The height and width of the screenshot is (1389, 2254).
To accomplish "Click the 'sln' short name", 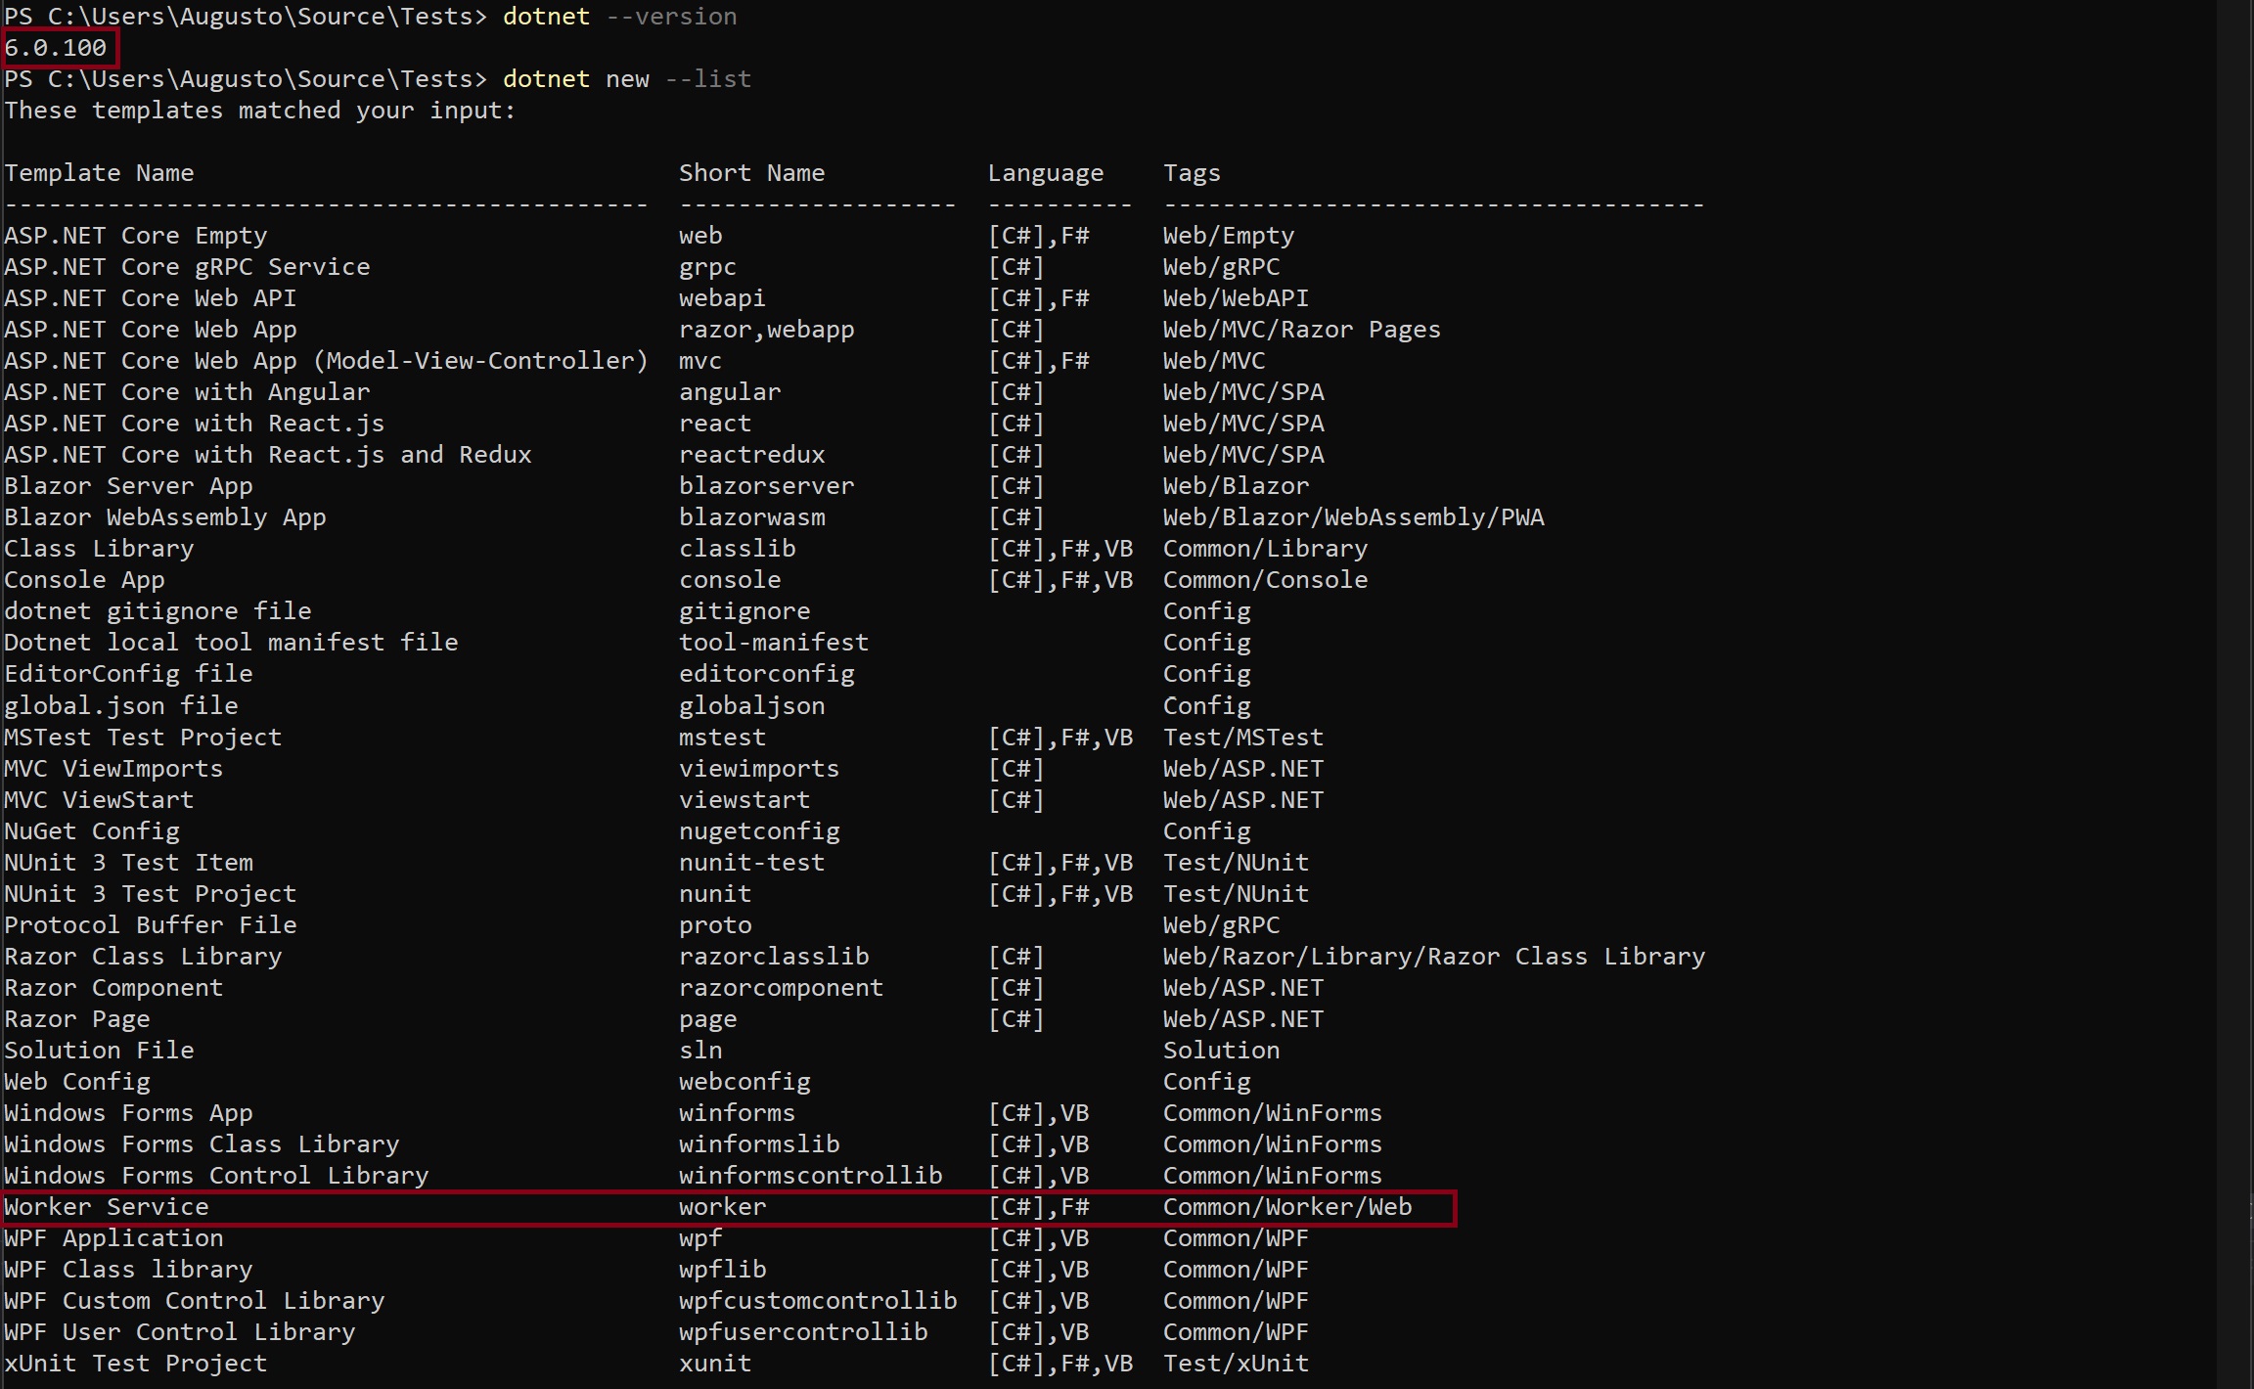I will click(x=700, y=1051).
